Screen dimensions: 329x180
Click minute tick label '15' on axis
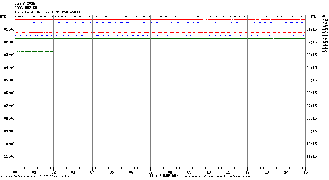click(305, 172)
